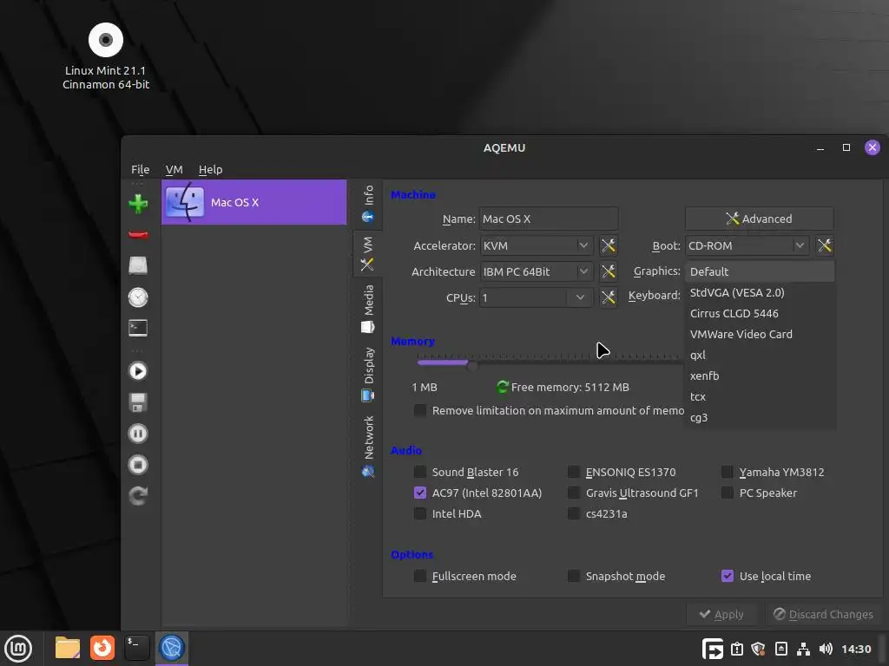Click the tools icon next to Architecture

point(609,271)
